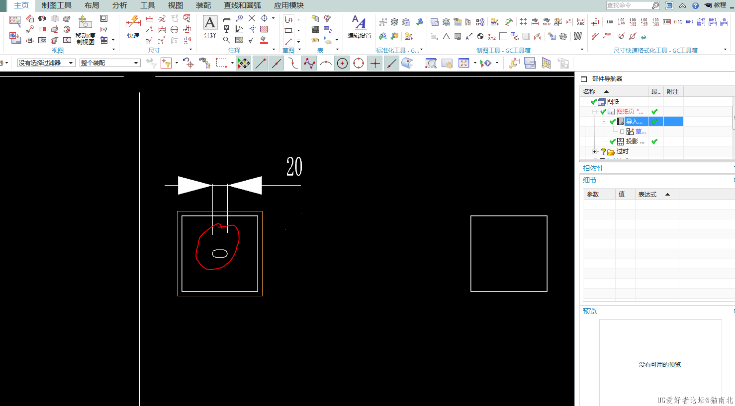Select the boxed 1.00 basic dimension format

tap(667, 22)
